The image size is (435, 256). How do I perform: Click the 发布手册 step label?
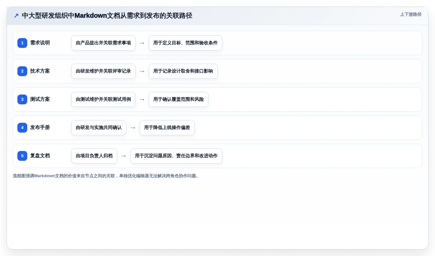(40, 128)
